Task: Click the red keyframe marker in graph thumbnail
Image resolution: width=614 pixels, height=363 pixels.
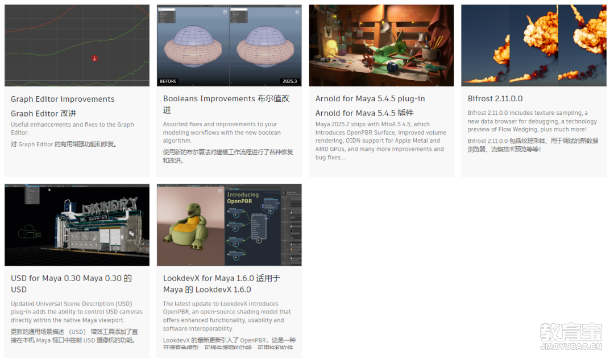Action: (x=94, y=59)
